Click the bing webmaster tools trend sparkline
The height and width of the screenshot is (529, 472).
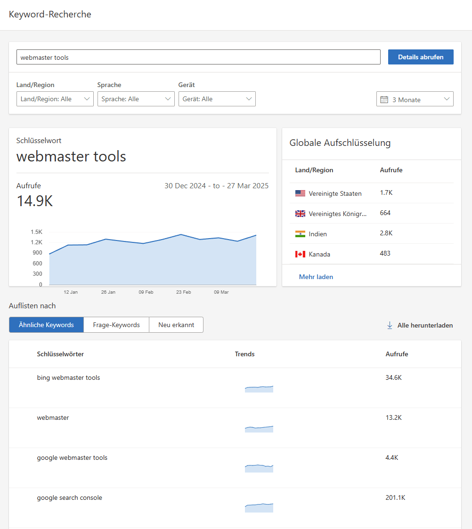coord(259,389)
